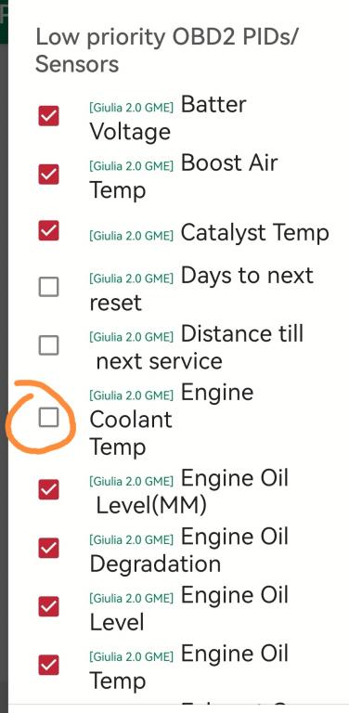The image size is (349, 713).
Task: Enable the Days to next reset checkbox
Action: [48, 287]
